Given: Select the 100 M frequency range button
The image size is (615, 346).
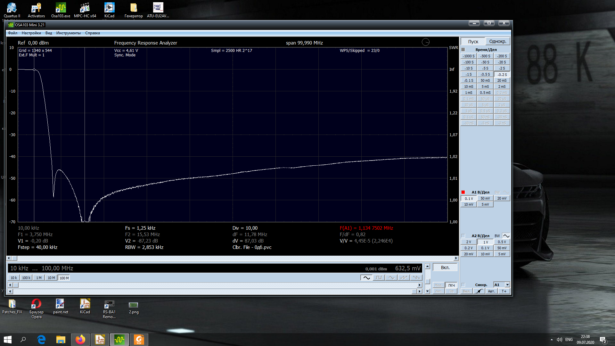Looking at the screenshot, I should (x=64, y=278).
